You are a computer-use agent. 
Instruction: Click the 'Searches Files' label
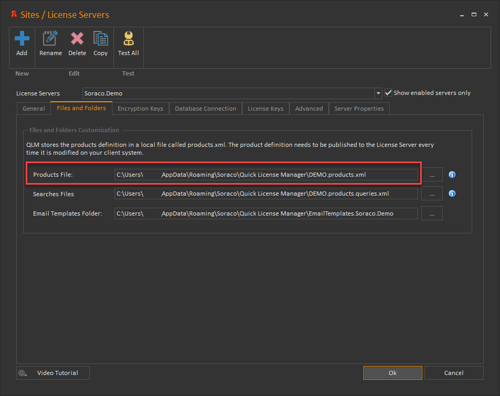53,194
